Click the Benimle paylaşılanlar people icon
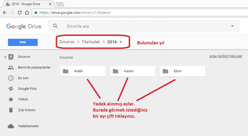Viewport: 248px width, 136px height. pos(11,67)
